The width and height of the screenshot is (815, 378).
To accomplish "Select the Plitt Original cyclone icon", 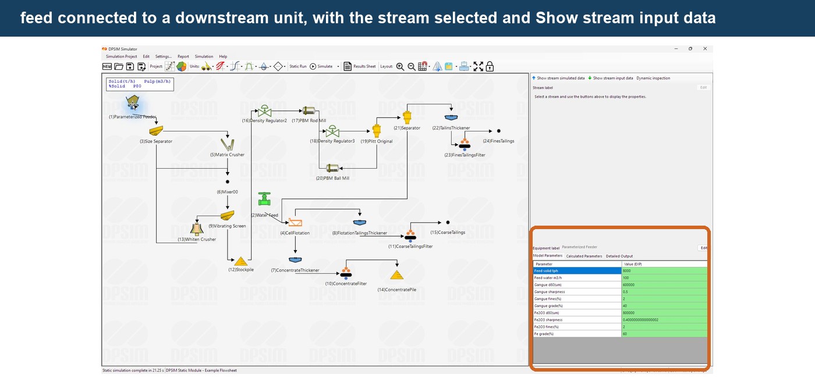I will [x=377, y=130].
